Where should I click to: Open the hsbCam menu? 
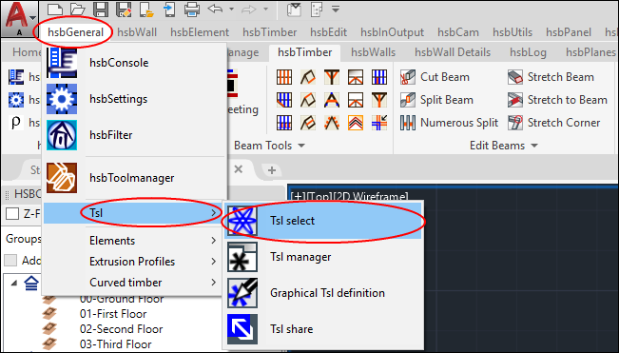click(x=458, y=32)
